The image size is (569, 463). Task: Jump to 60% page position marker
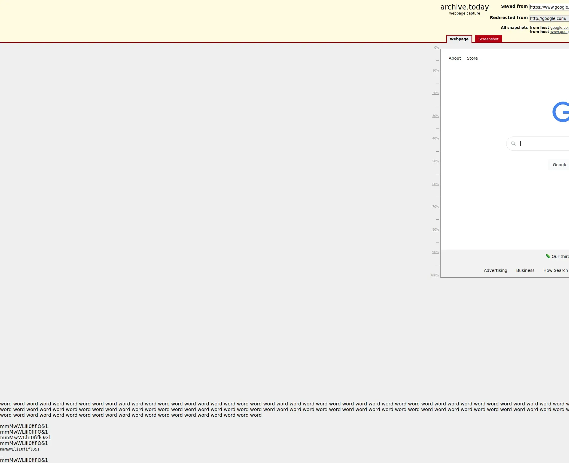point(435,184)
